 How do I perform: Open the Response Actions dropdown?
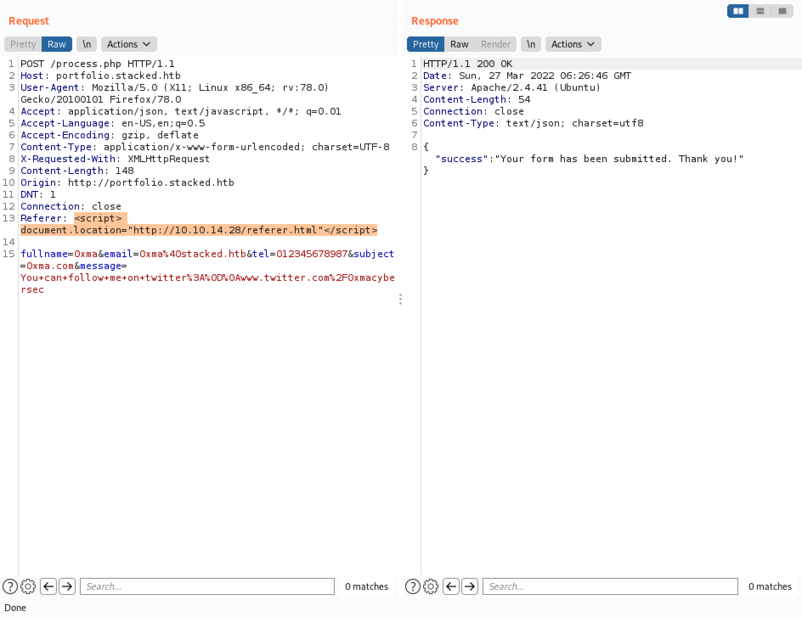pos(573,44)
